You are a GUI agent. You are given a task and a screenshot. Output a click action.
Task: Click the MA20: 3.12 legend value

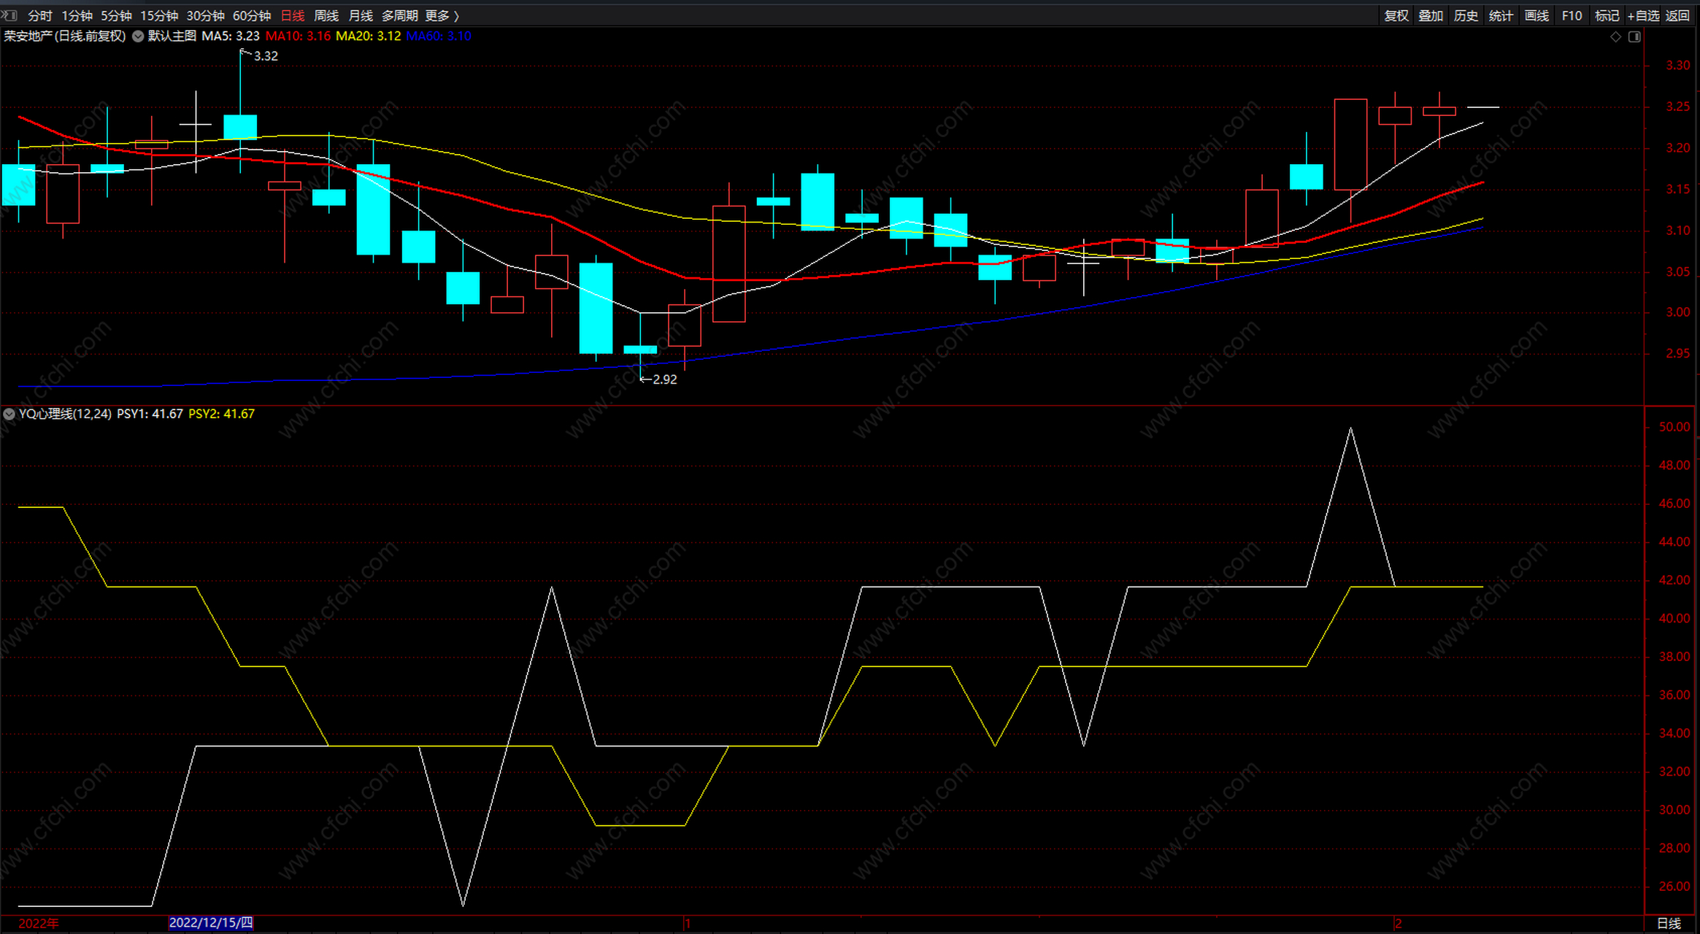pyautogui.click(x=368, y=36)
